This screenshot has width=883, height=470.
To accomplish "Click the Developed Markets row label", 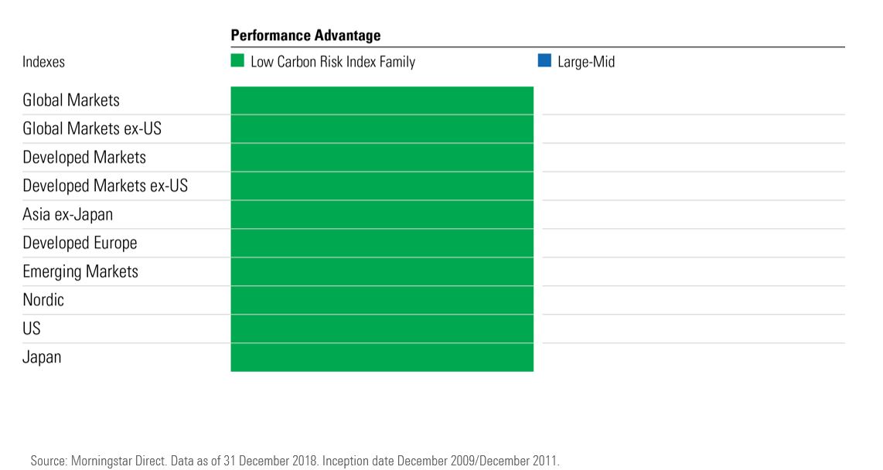I will pos(84,158).
